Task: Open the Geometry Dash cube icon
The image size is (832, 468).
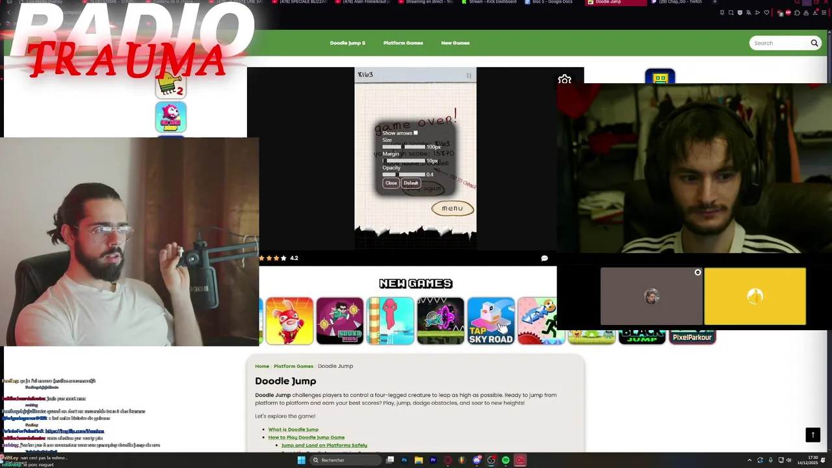Action: coord(660,77)
